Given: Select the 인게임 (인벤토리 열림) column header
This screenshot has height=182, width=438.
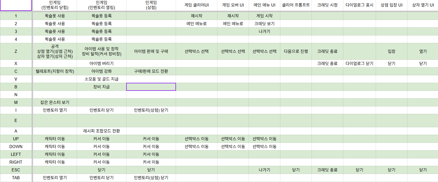Looking at the screenshot, I should 102,5.
